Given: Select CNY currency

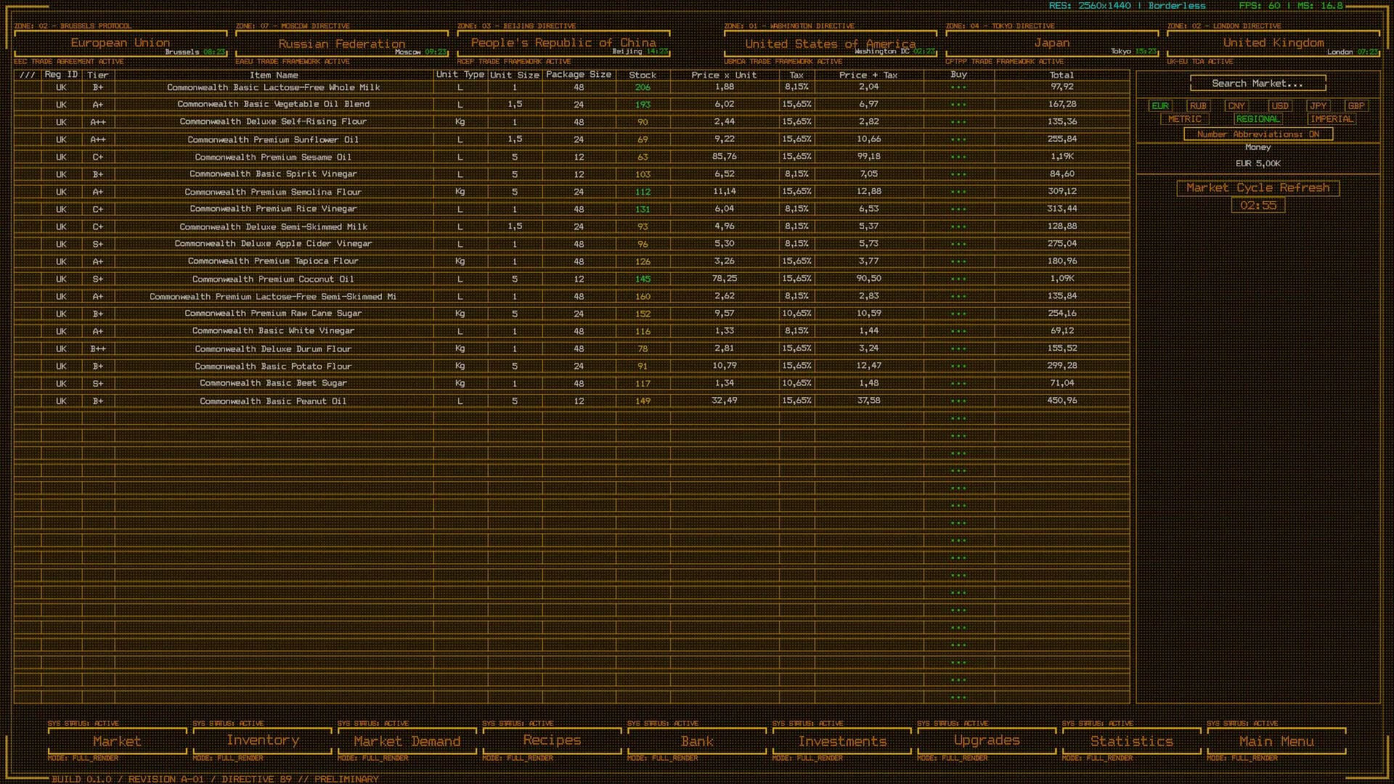Looking at the screenshot, I should (1236, 106).
